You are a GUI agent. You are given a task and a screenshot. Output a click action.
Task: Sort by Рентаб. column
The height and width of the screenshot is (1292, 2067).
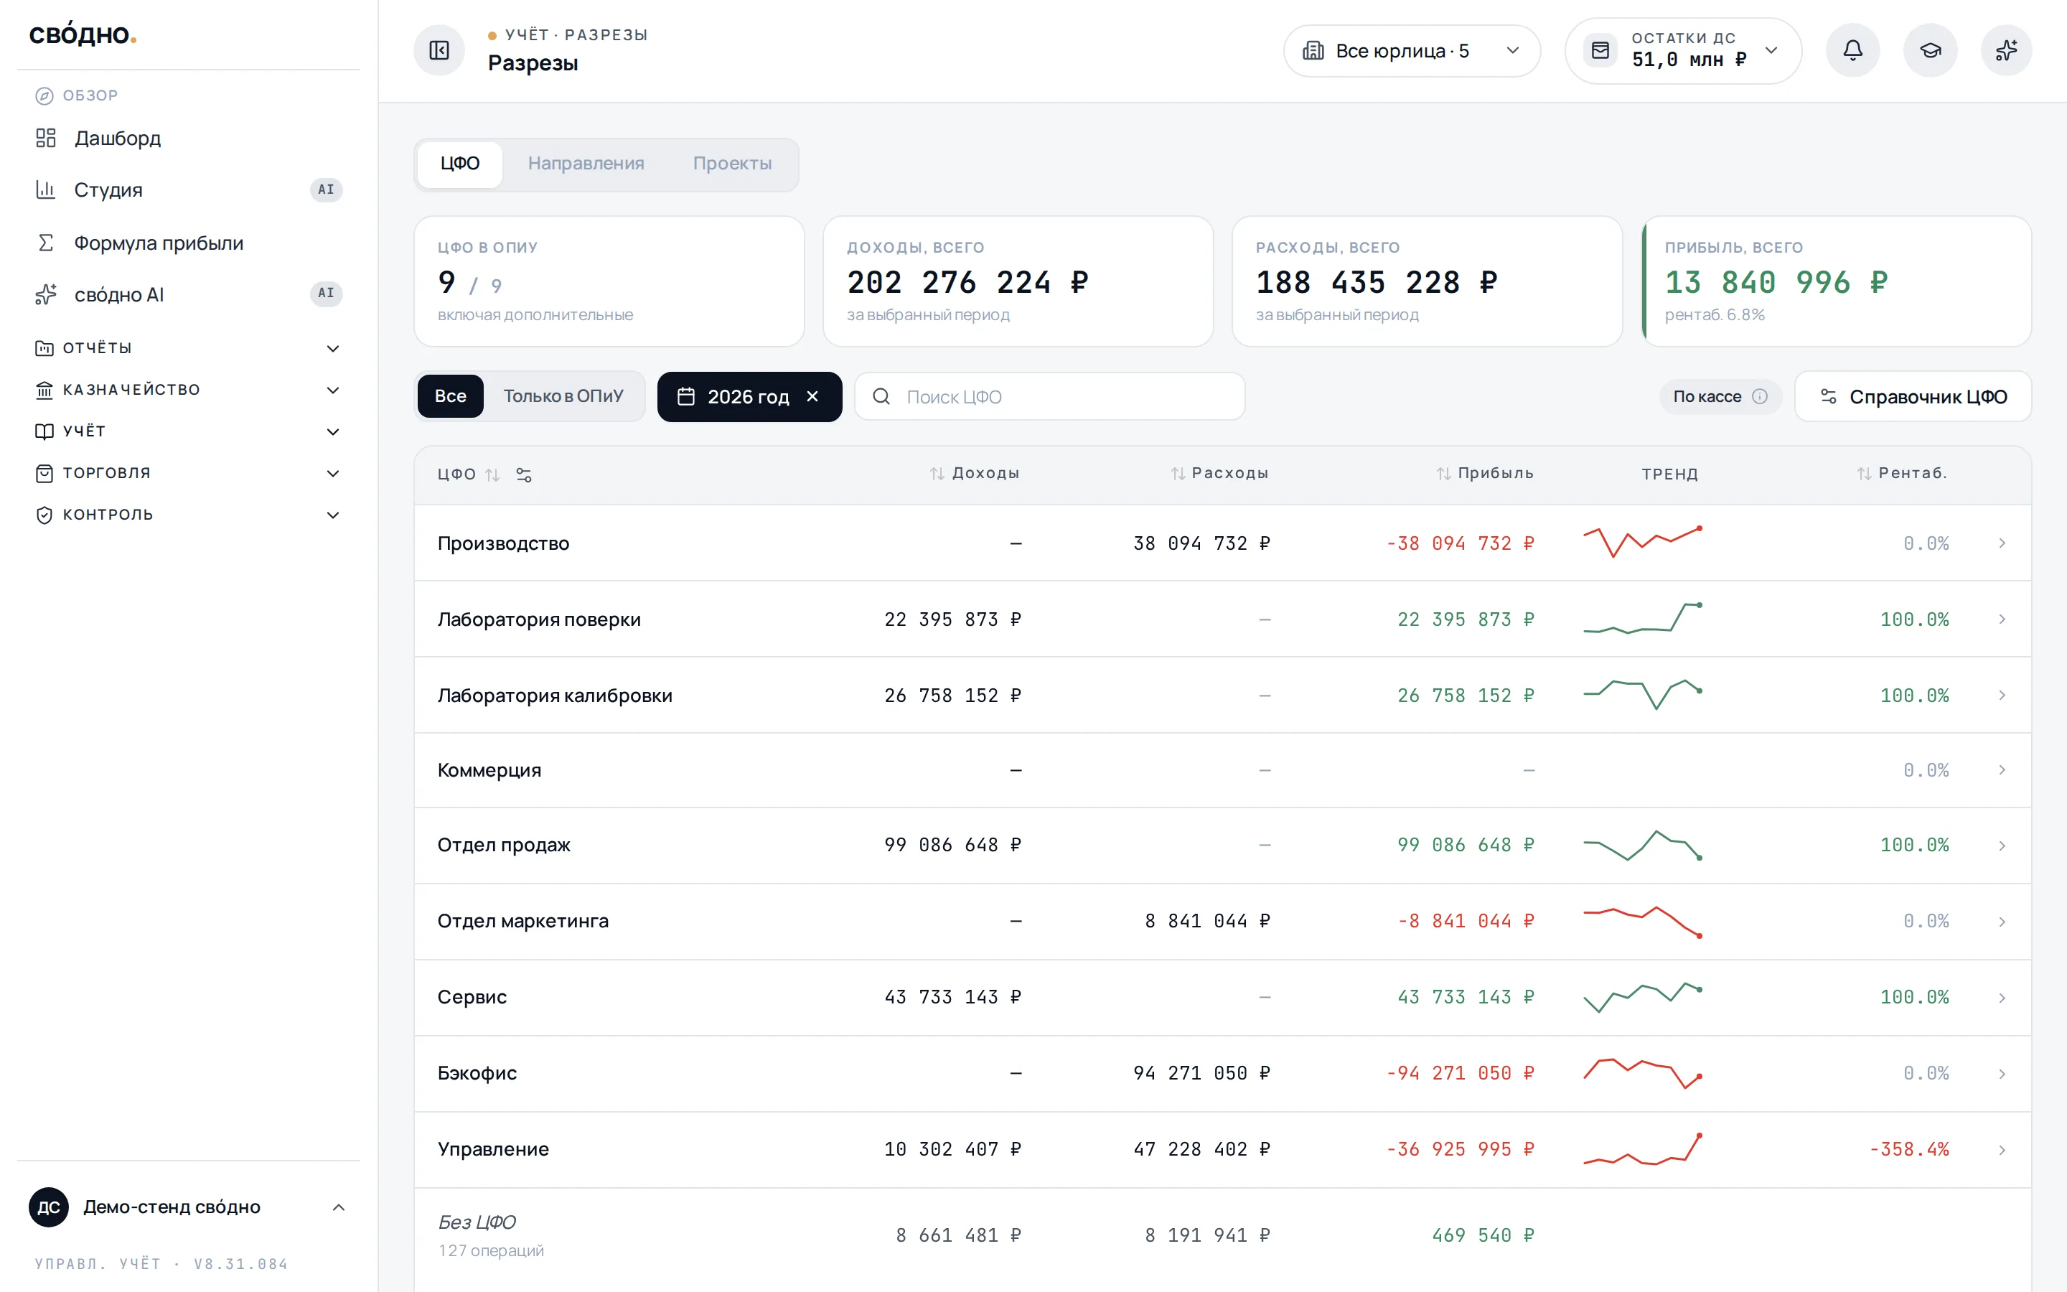(1902, 474)
